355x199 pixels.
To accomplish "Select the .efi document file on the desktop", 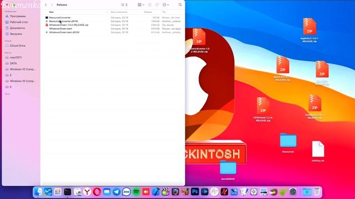I will [318, 151].
